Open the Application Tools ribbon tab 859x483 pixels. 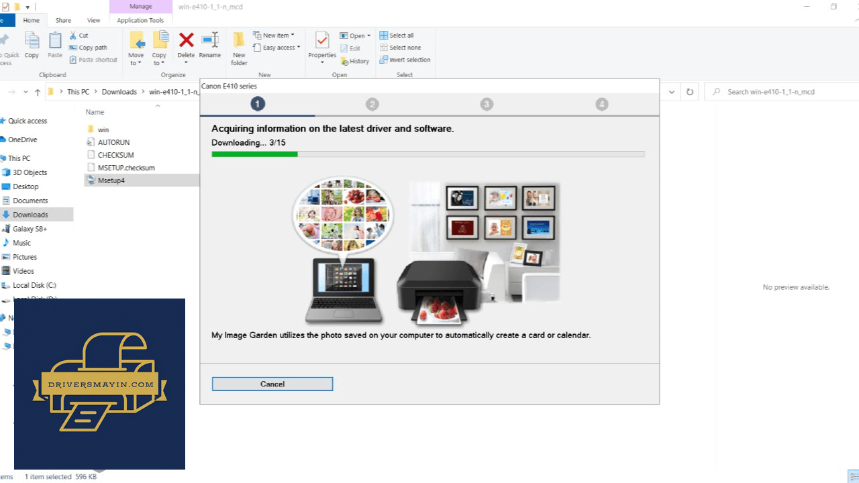click(140, 21)
